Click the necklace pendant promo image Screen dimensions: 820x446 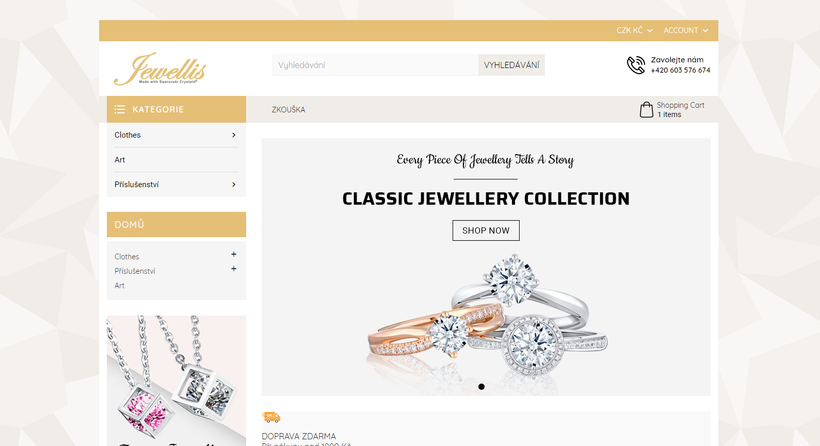176,381
